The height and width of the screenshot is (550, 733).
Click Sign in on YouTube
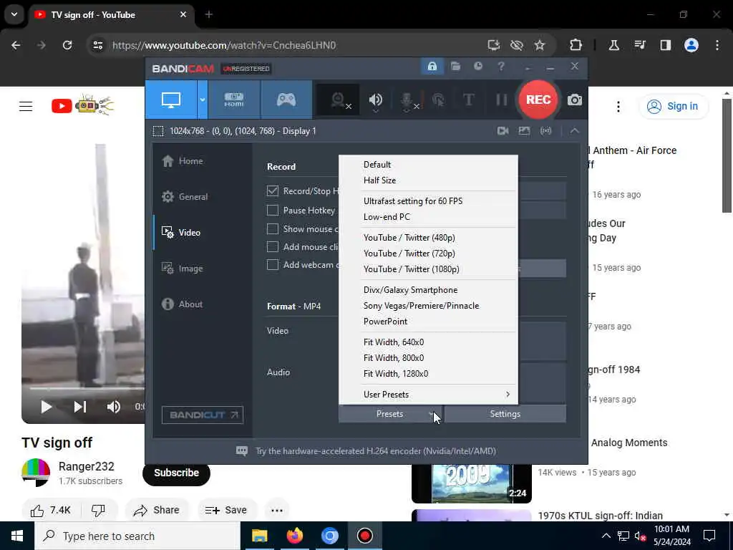(674, 106)
